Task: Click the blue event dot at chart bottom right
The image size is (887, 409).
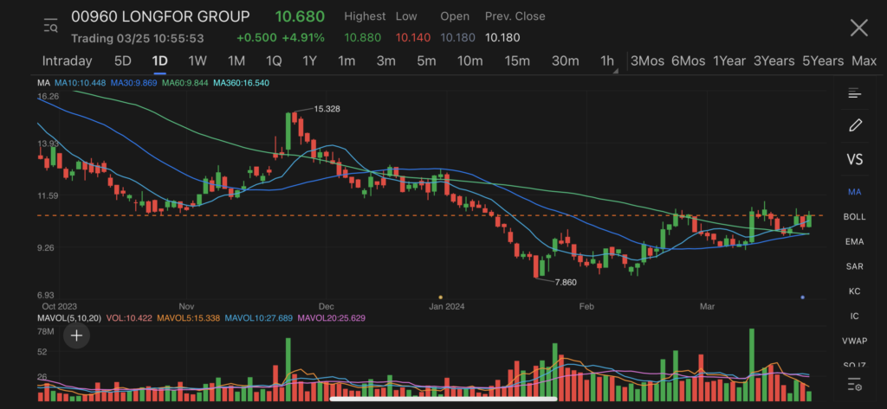Action: [x=803, y=297]
